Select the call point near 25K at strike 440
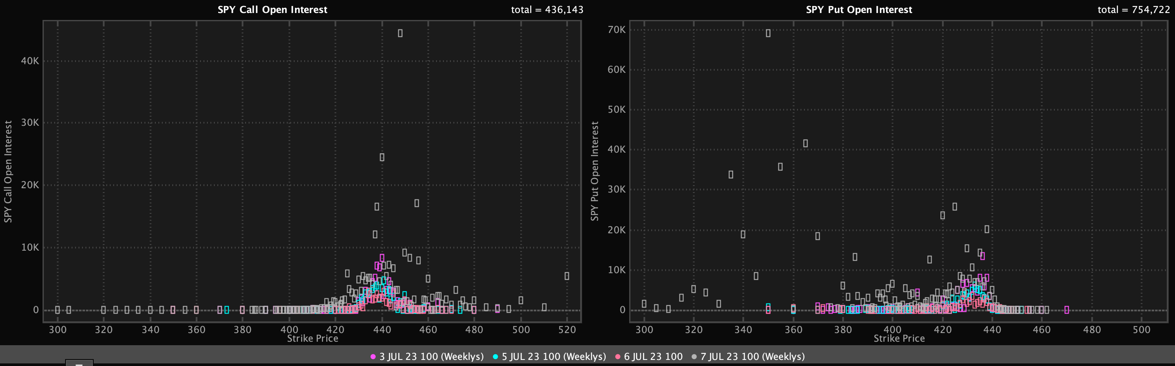1175x366 pixels. coord(382,157)
